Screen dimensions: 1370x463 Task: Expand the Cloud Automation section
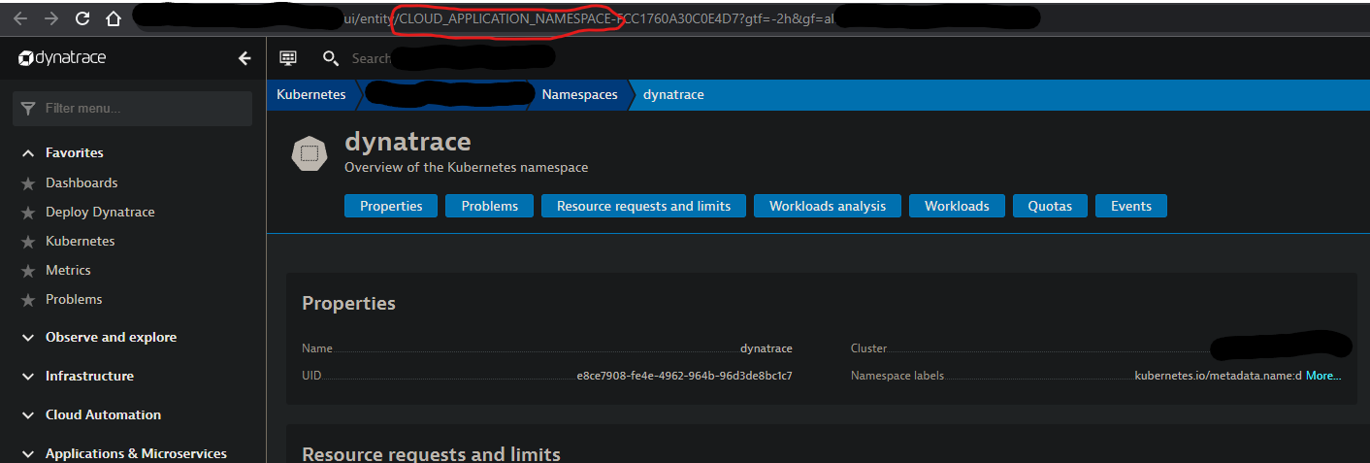pyautogui.click(x=103, y=414)
